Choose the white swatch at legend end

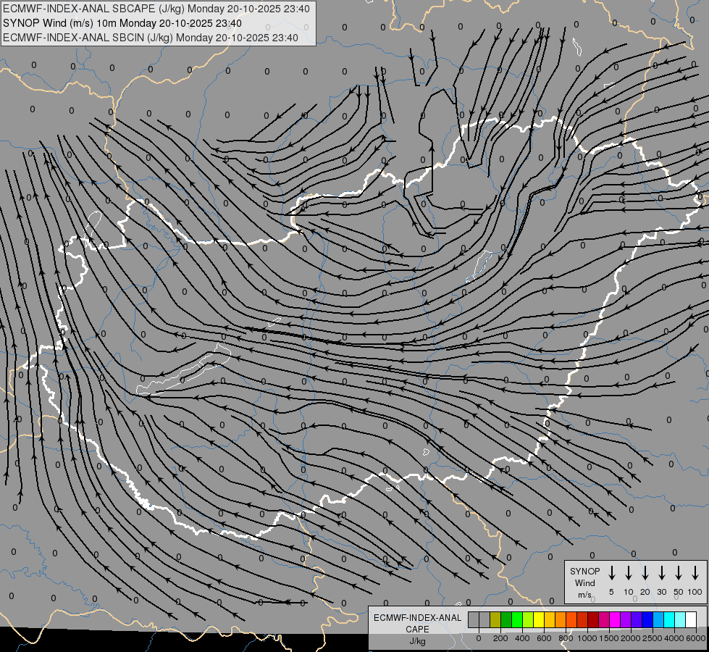point(690,619)
